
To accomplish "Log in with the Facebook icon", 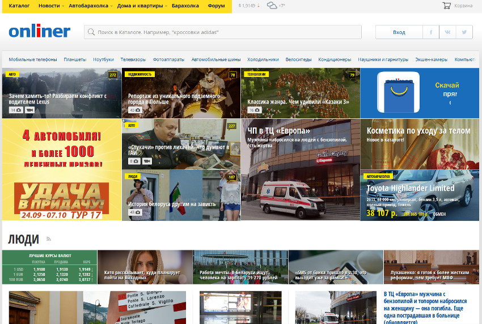I will click(431, 32).
